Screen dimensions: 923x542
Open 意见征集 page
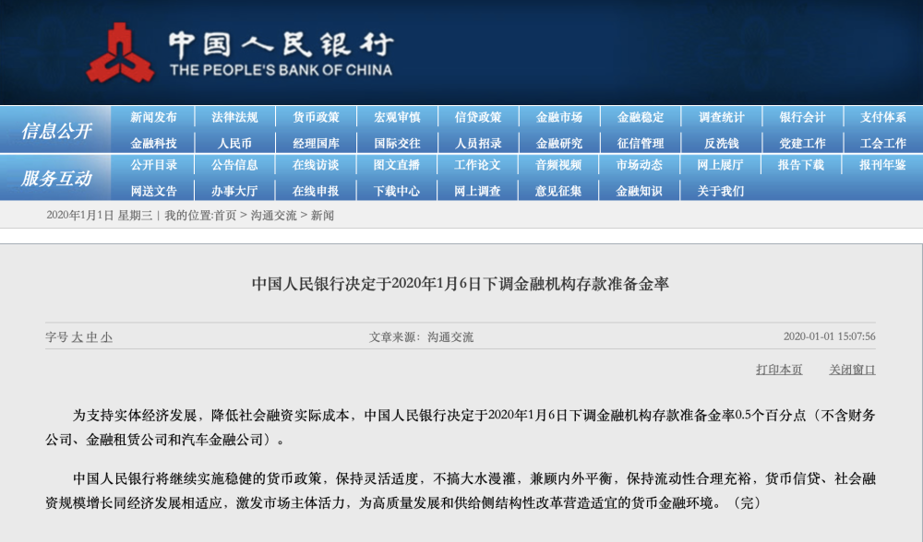558,191
